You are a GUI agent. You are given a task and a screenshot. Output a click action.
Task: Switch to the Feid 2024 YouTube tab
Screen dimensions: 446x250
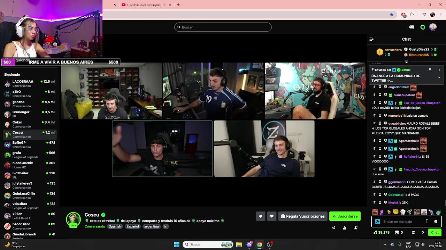(x=146, y=5)
